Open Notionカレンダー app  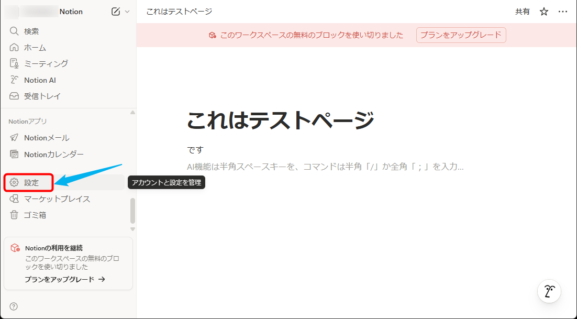53,155
